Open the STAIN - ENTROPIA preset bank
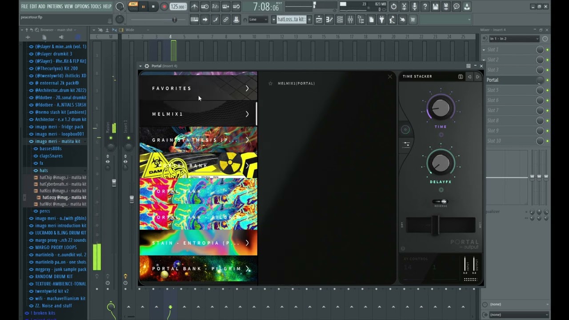 [198, 243]
